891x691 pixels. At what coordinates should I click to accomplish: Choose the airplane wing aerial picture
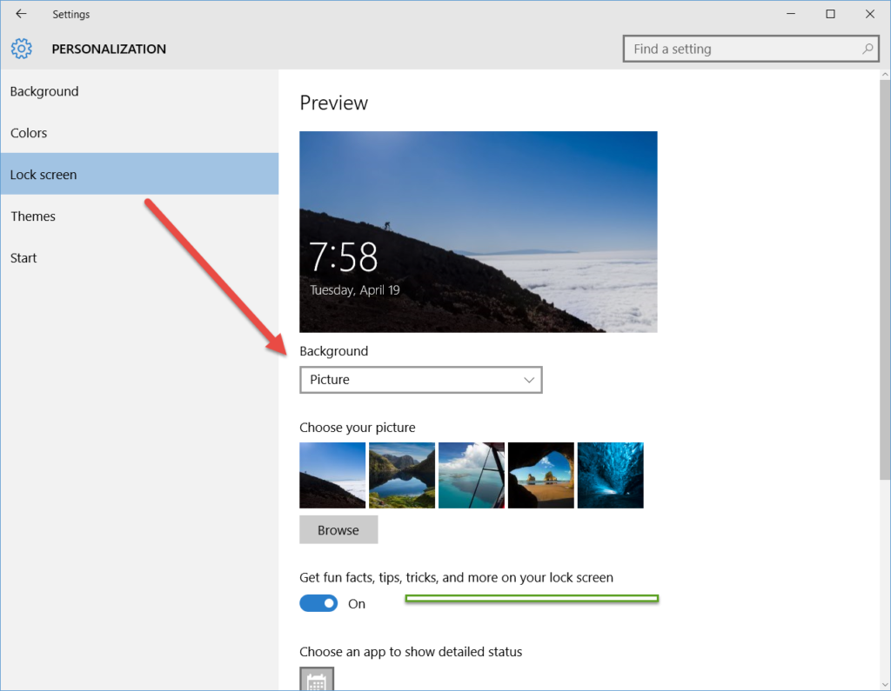472,475
